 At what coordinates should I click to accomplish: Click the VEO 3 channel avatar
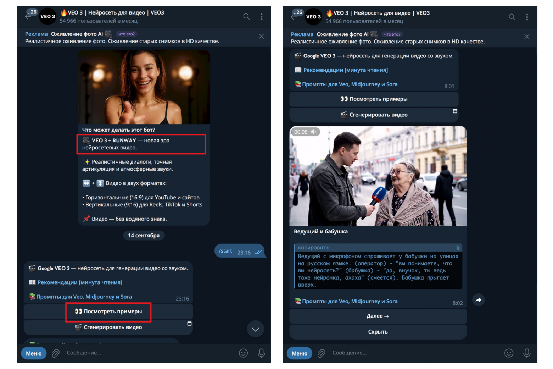(47, 16)
